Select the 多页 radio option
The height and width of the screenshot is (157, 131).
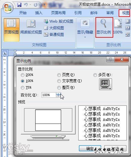103,75
